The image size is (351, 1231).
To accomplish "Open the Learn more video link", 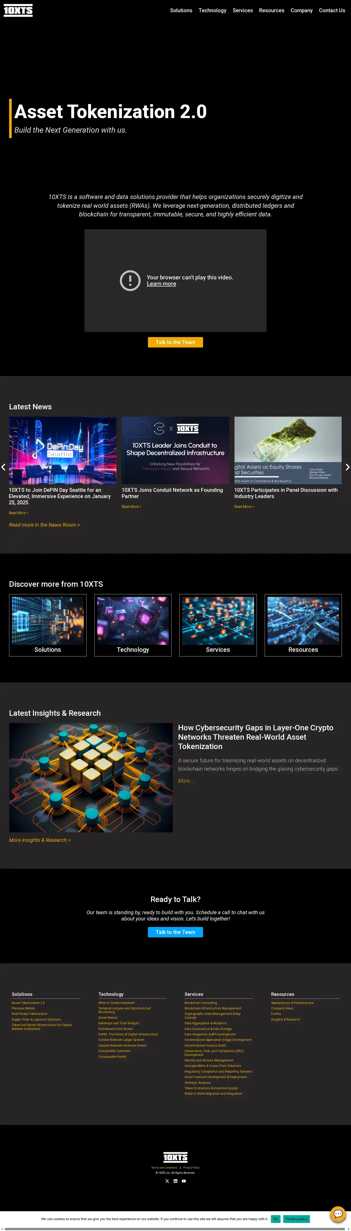I will (x=161, y=284).
